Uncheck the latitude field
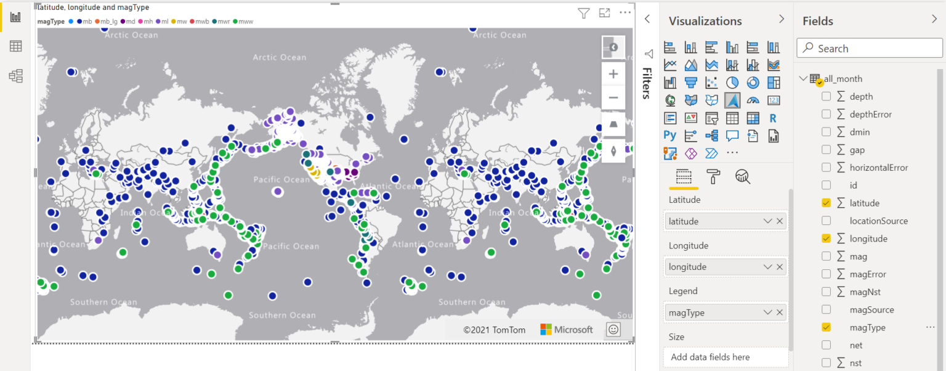 coord(827,203)
